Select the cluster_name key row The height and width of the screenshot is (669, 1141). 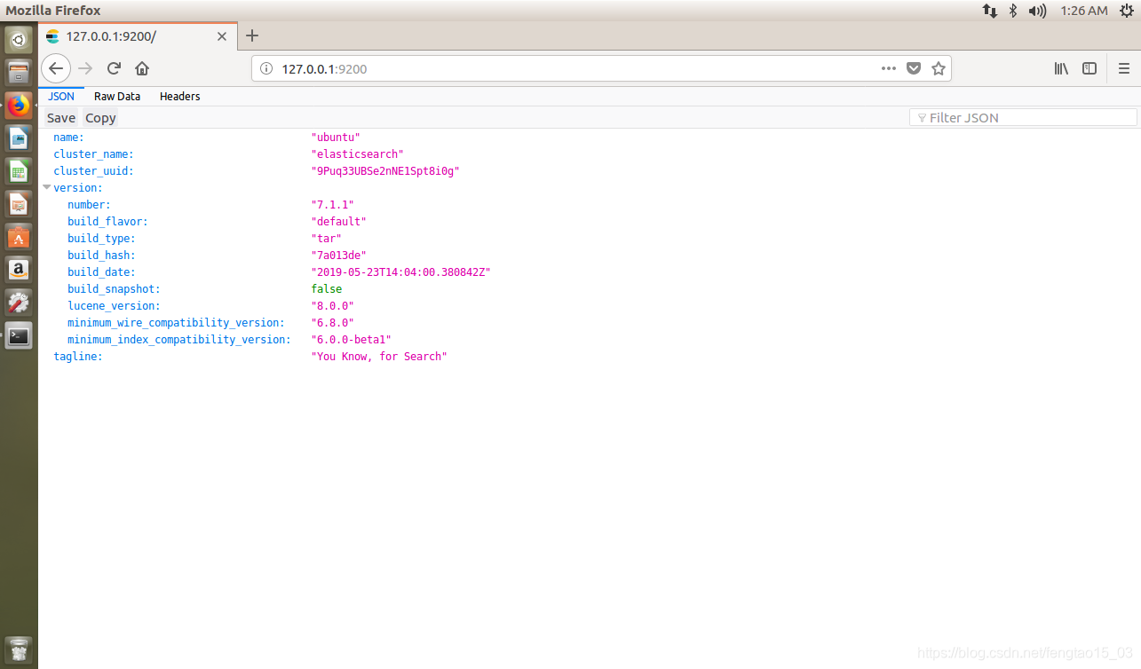click(x=93, y=154)
